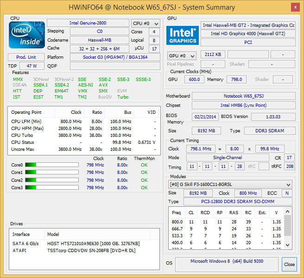Click the PC3-12800 DDR3 SDRAM SO-DIMM field
Screen dimensions: 304x278
(x=238, y=202)
